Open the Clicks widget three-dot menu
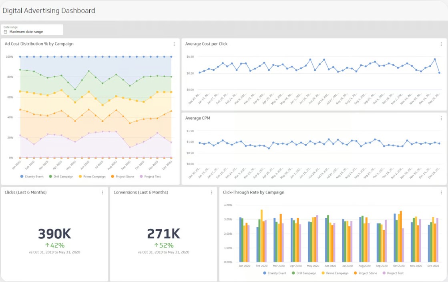 (x=102, y=193)
